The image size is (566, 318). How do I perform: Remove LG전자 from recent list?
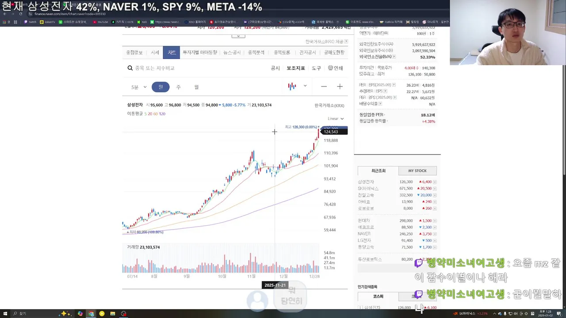(x=435, y=241)
